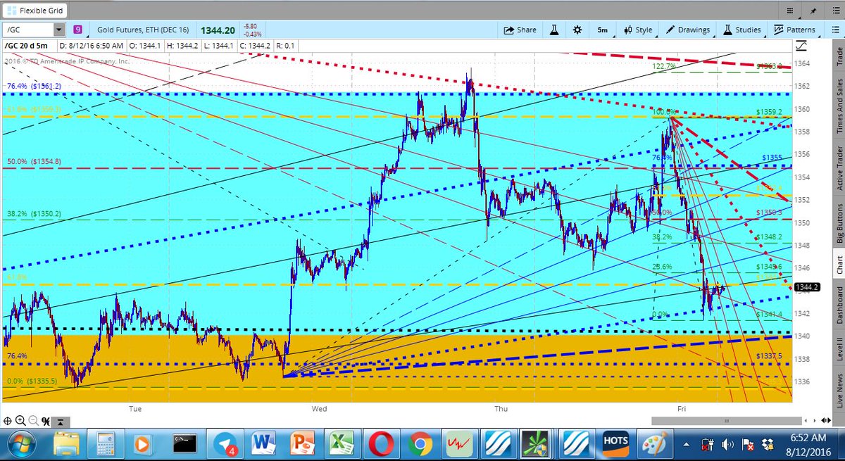Click the 0.0% ($1335.5) Fibonacci label

point(31,381)
